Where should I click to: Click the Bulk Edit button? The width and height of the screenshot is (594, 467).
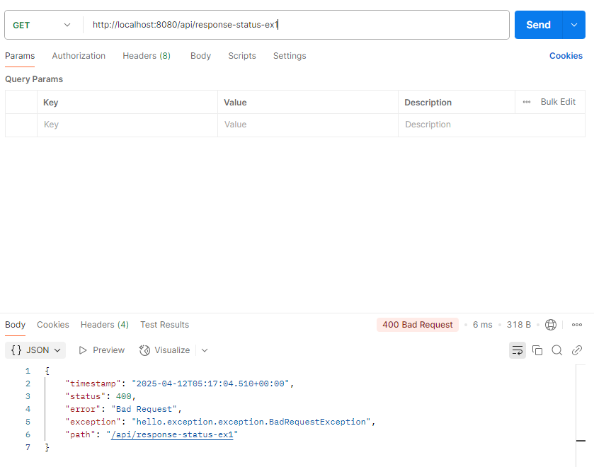click(558, 102)
